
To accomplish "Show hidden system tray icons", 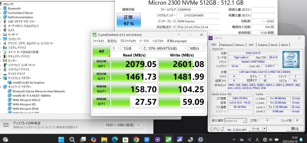I will 234,140.
